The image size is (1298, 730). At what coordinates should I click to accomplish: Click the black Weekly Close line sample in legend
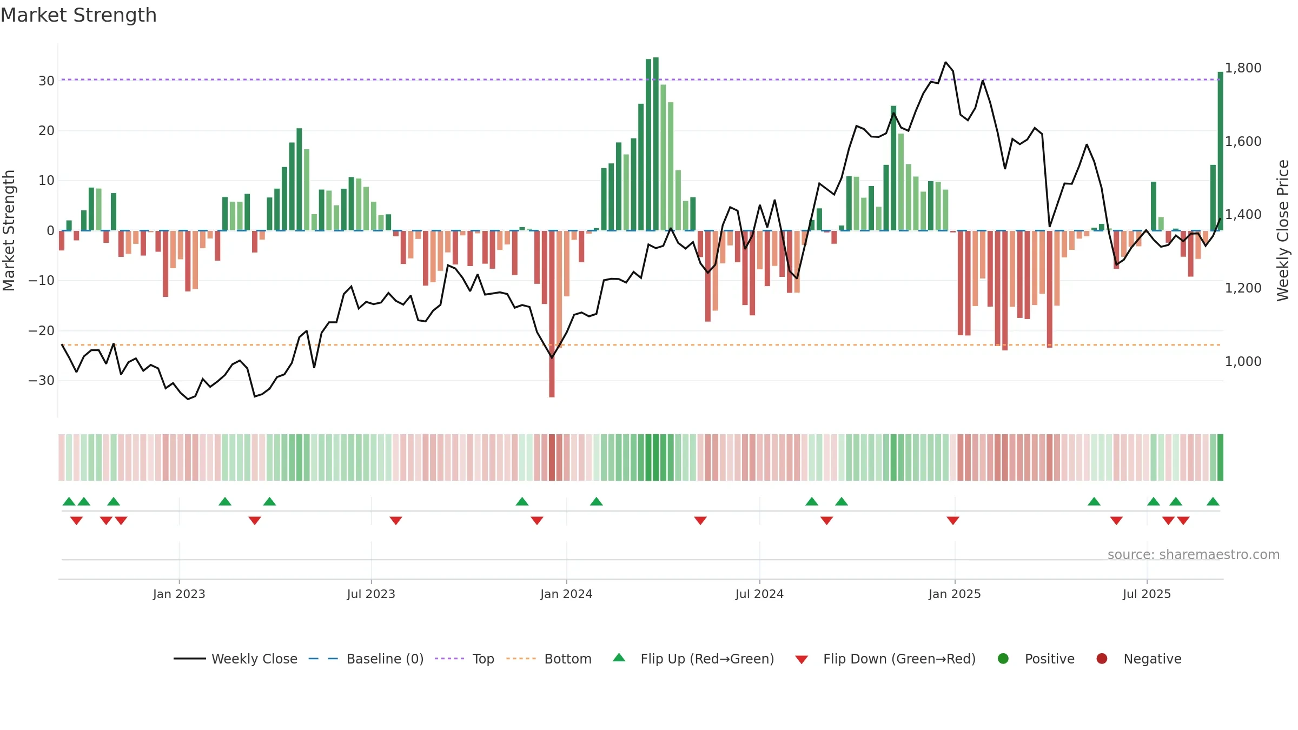(190, 659)
